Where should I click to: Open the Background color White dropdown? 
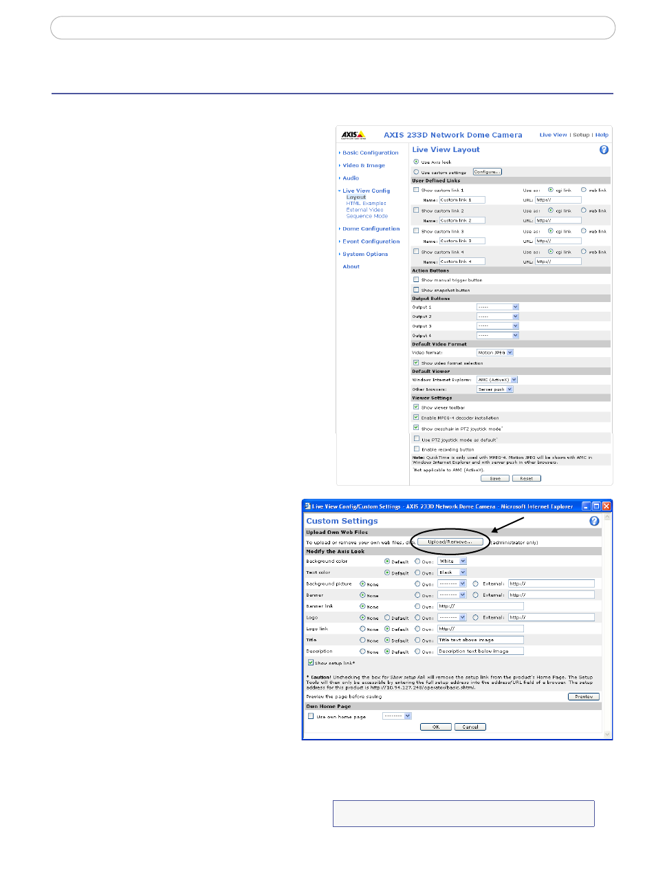pos(452,561)
